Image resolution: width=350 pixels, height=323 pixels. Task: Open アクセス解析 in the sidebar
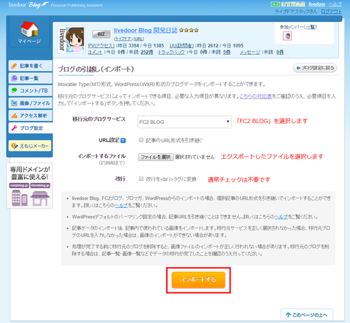pyautogui.click(x=31, y=116)
